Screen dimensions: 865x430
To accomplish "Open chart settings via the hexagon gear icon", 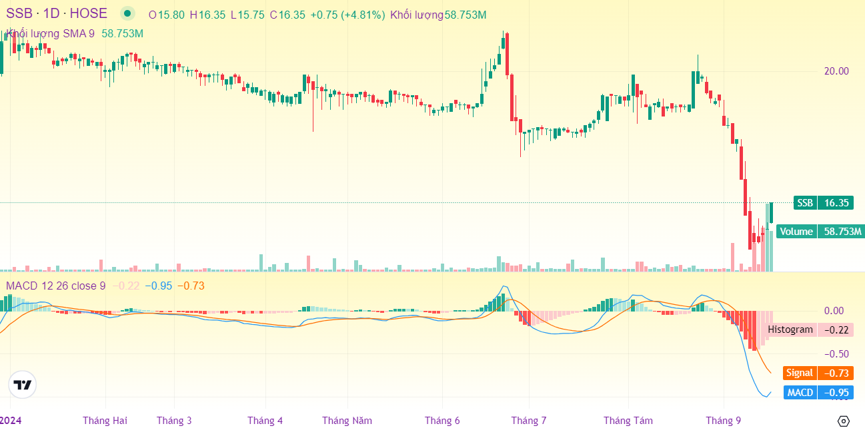I will tap(844, 421).
